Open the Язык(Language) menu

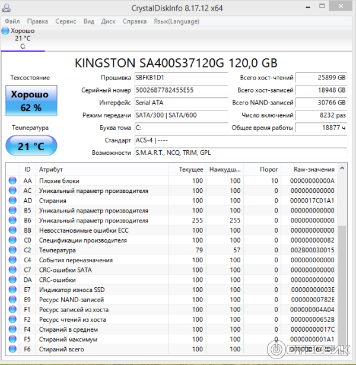coord(176,21)
